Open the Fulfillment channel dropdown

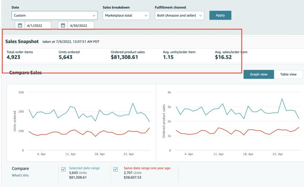pos(179,16)
